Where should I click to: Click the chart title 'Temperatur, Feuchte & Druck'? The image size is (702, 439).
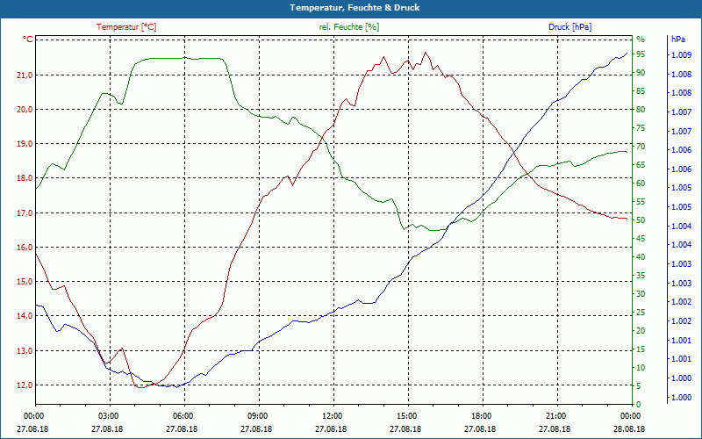pyautogui.click(x=355, y=8)
